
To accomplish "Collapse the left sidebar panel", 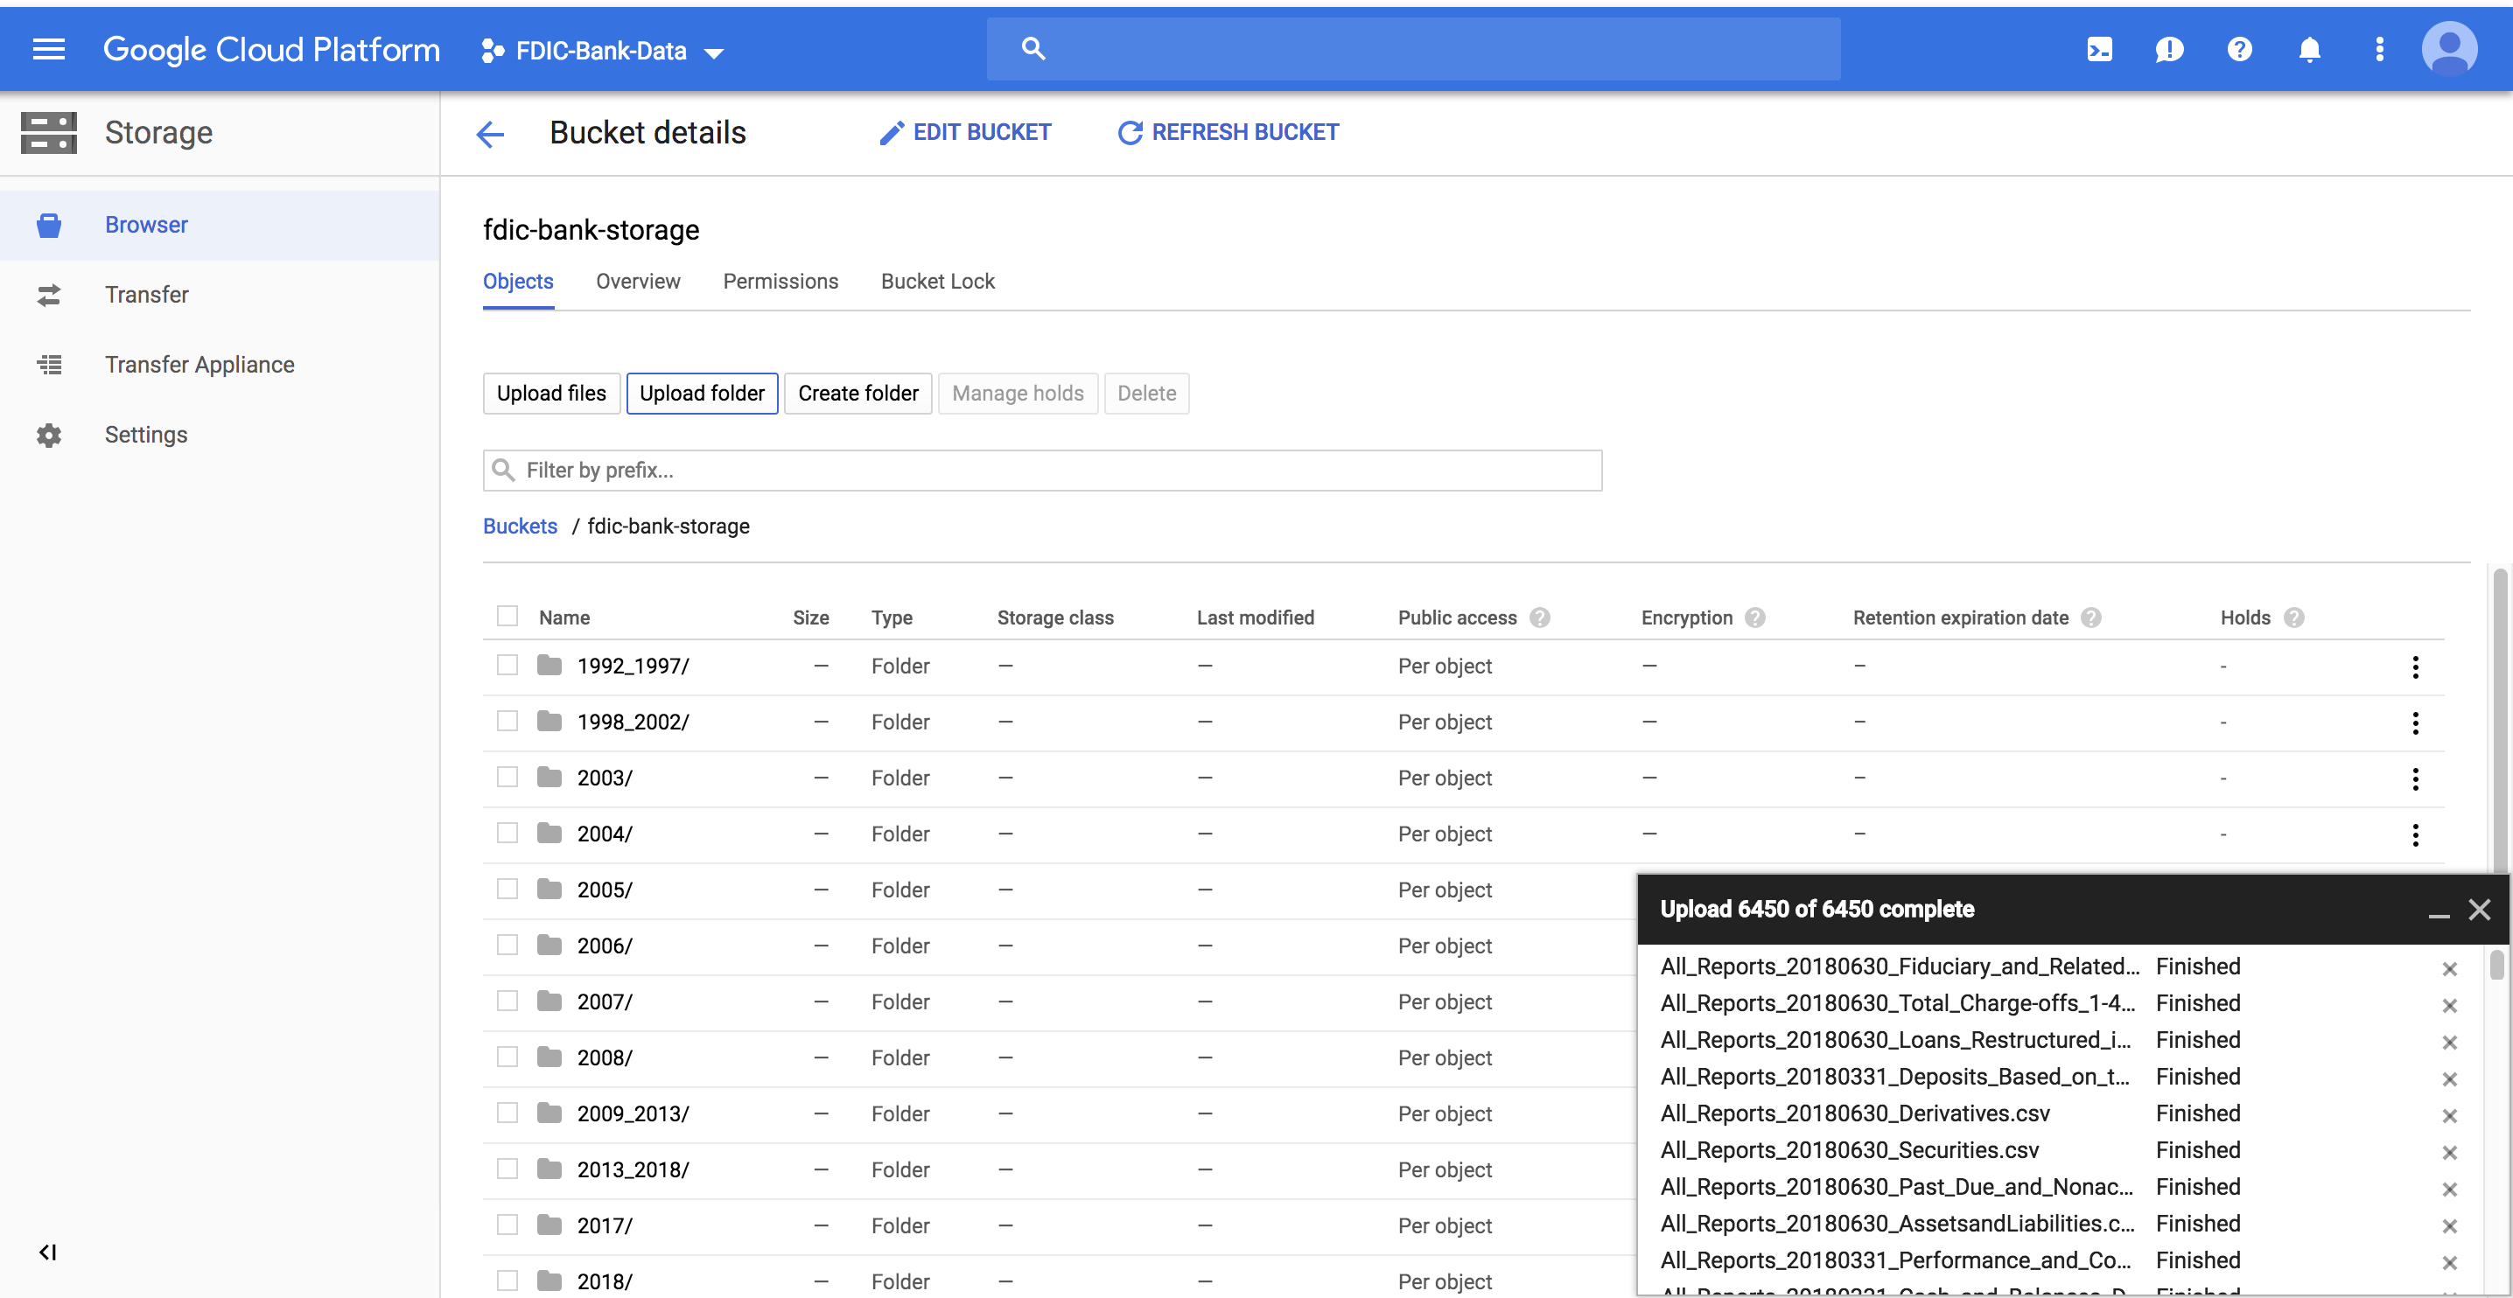I will coord(48,1253).
